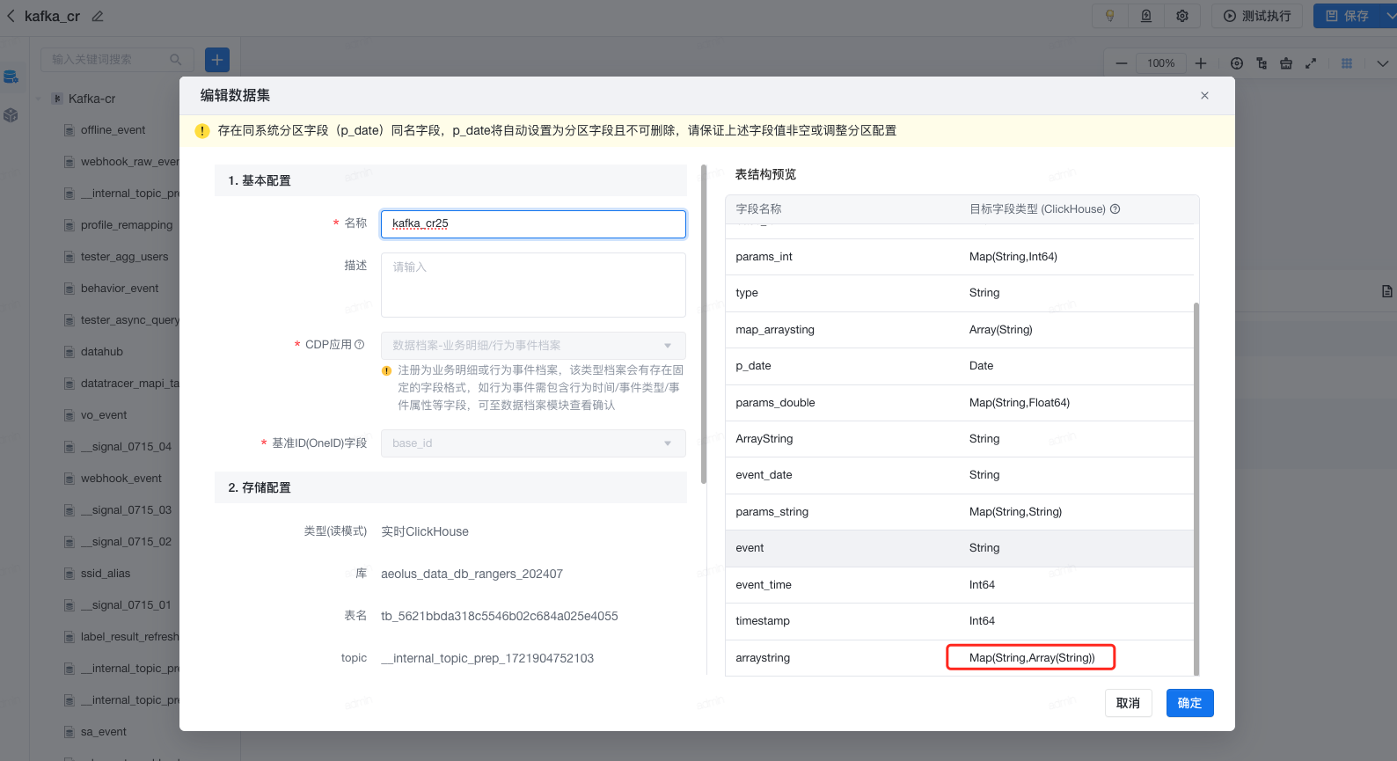Screen dimensions: 1397x761
Task: Select vo_event in tree
Action: (104, 415)
